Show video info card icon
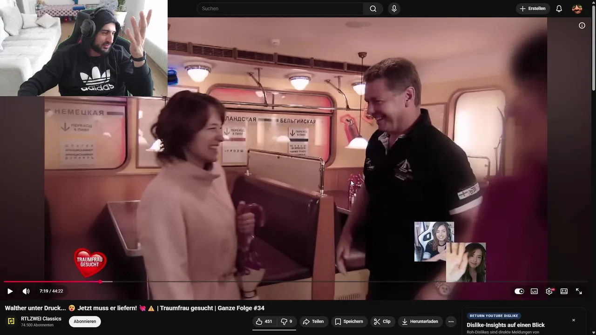 (x=582, y=26)
